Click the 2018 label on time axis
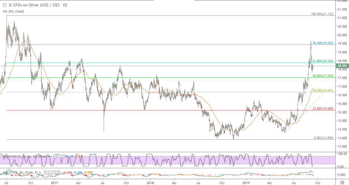Image resolution: width=349 pixels, height=185 pixels. click(x=150, y=182)
